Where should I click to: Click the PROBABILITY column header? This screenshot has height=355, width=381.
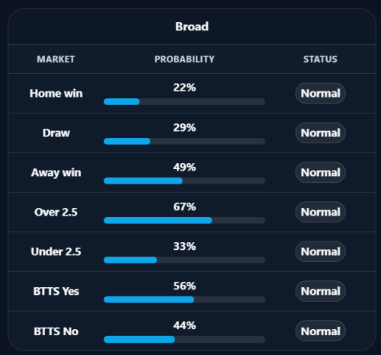click(x=184, y=59)
